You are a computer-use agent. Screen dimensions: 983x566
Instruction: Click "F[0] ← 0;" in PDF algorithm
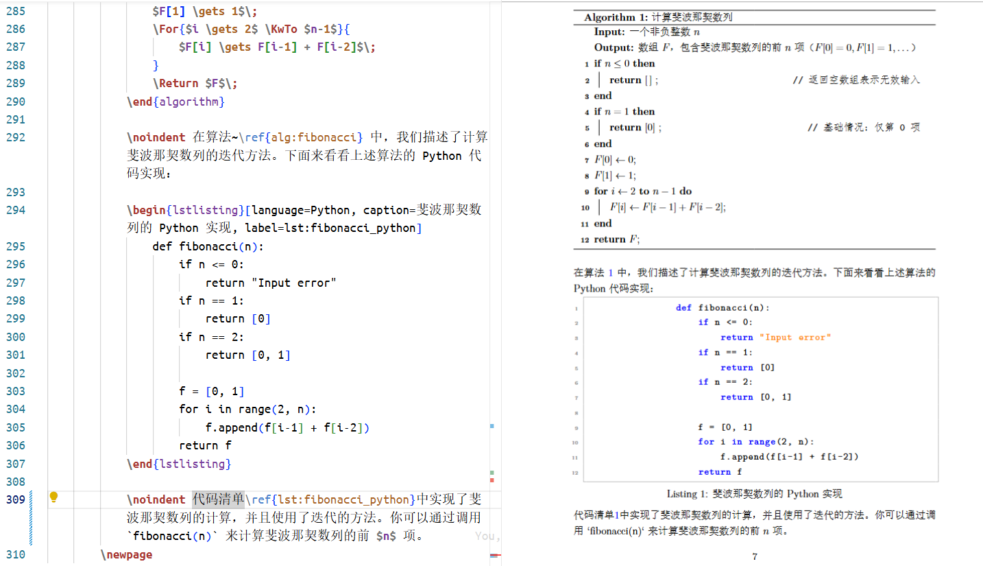pyautogui.click(x=615, y=160)
